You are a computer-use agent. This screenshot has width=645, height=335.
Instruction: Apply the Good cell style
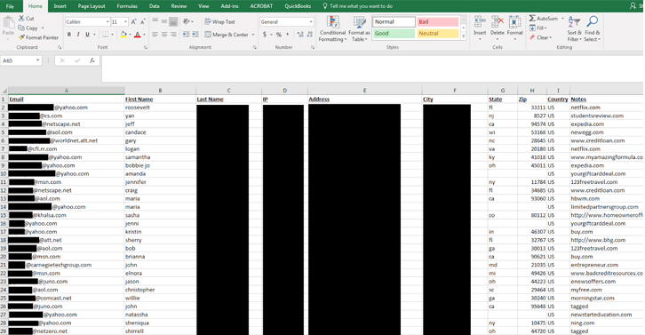click(x=394, y=34)
